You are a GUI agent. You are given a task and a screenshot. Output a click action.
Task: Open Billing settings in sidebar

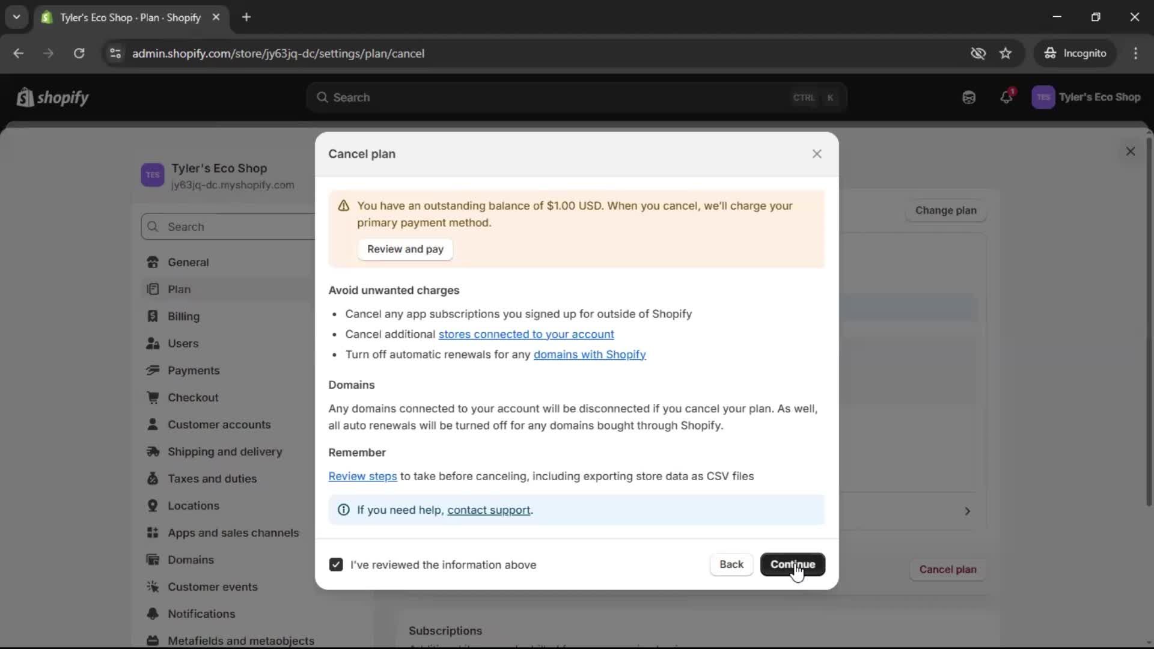183,317
